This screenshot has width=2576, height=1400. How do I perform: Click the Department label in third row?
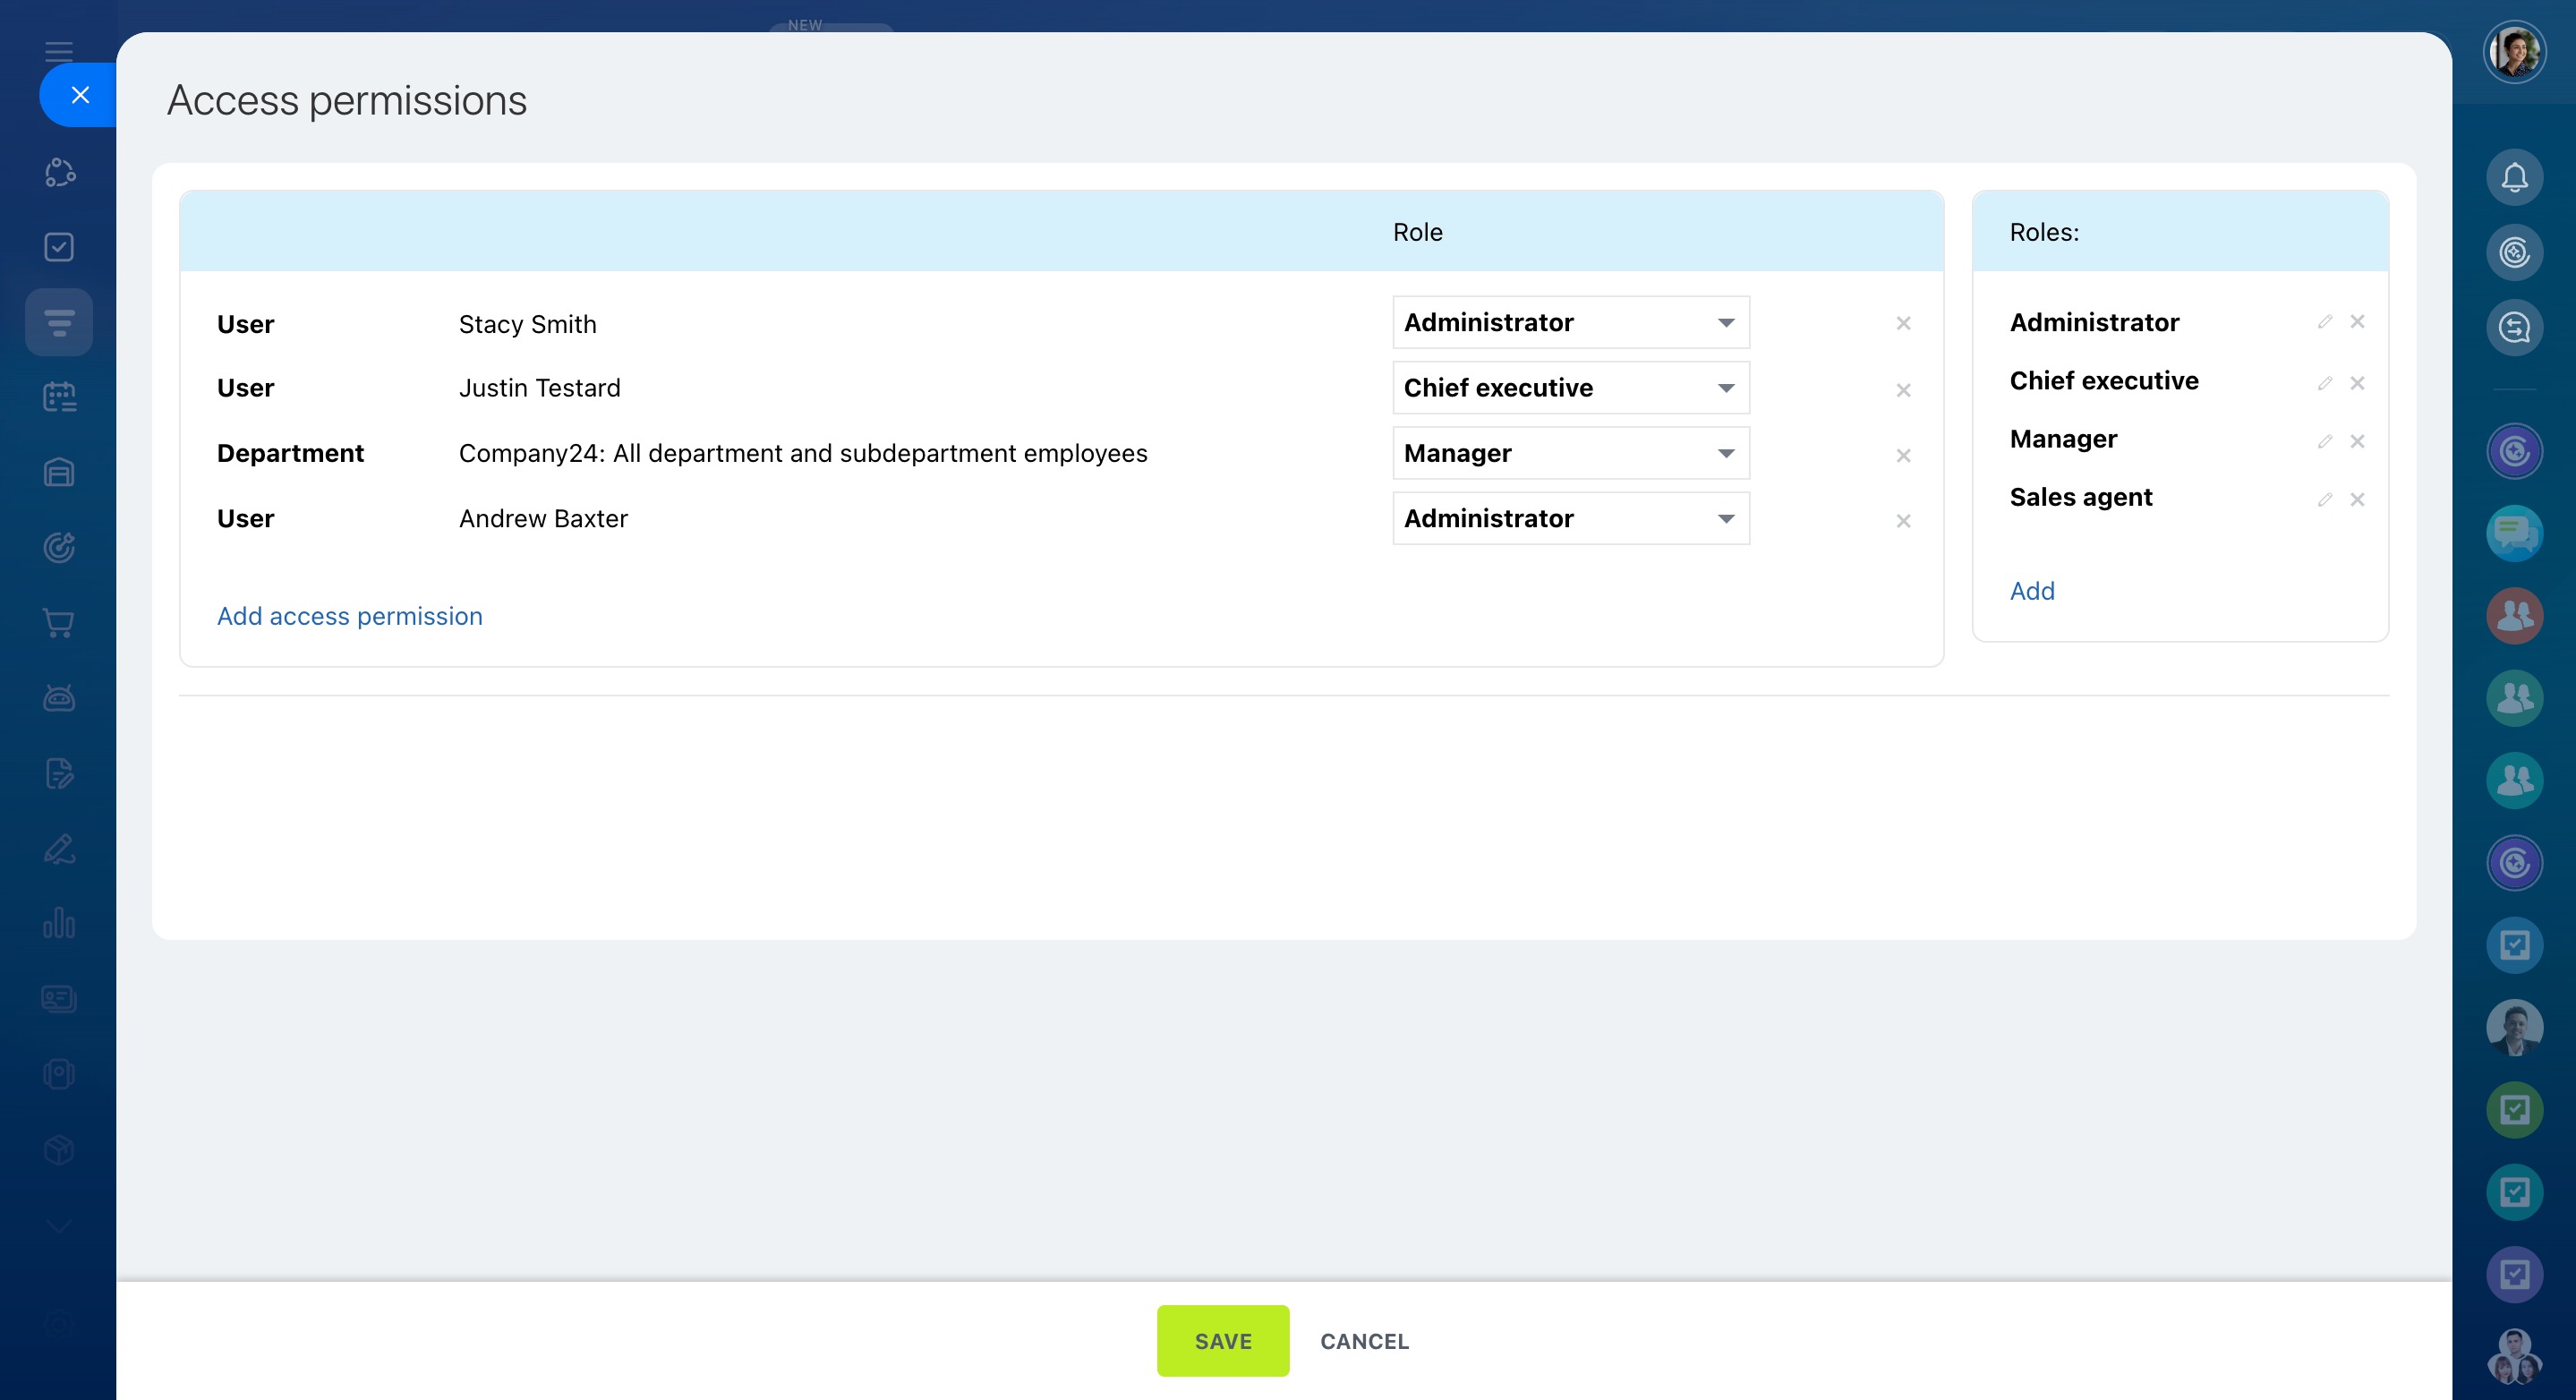pos(290,453)
